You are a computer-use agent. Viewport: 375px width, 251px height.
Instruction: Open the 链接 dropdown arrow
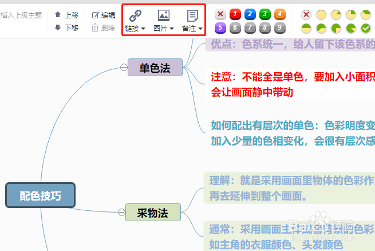(143, 29)
